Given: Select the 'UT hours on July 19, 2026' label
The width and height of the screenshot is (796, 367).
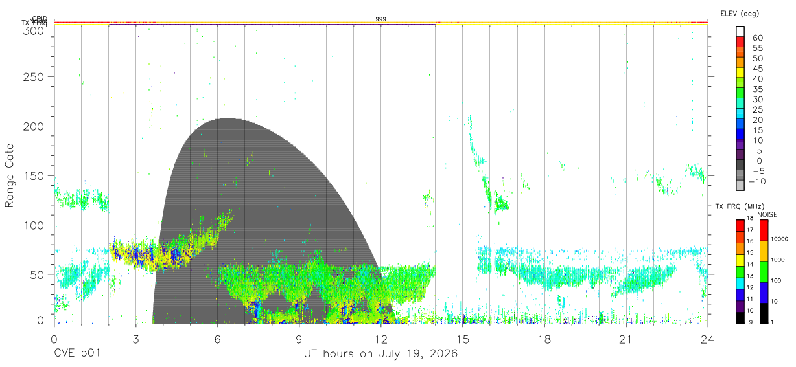Looking at the screenshot, I should pos(381,354).
